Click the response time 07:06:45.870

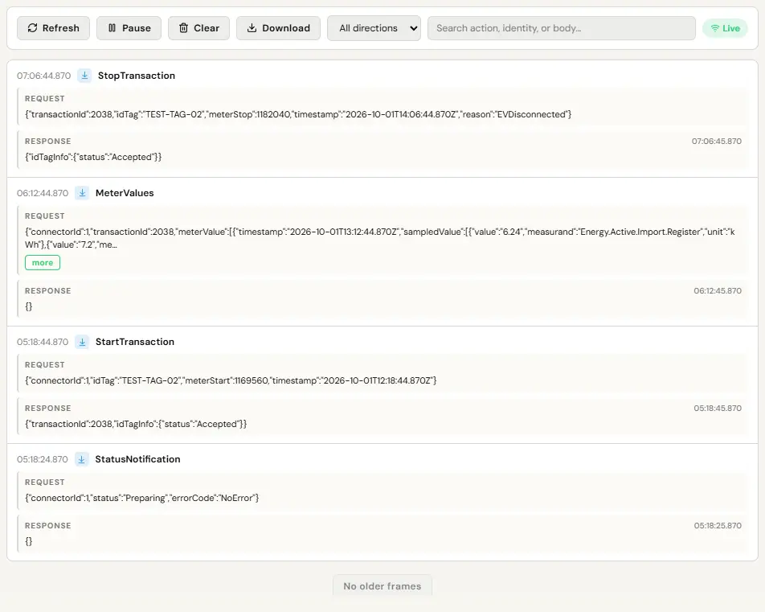click(716, 142)
